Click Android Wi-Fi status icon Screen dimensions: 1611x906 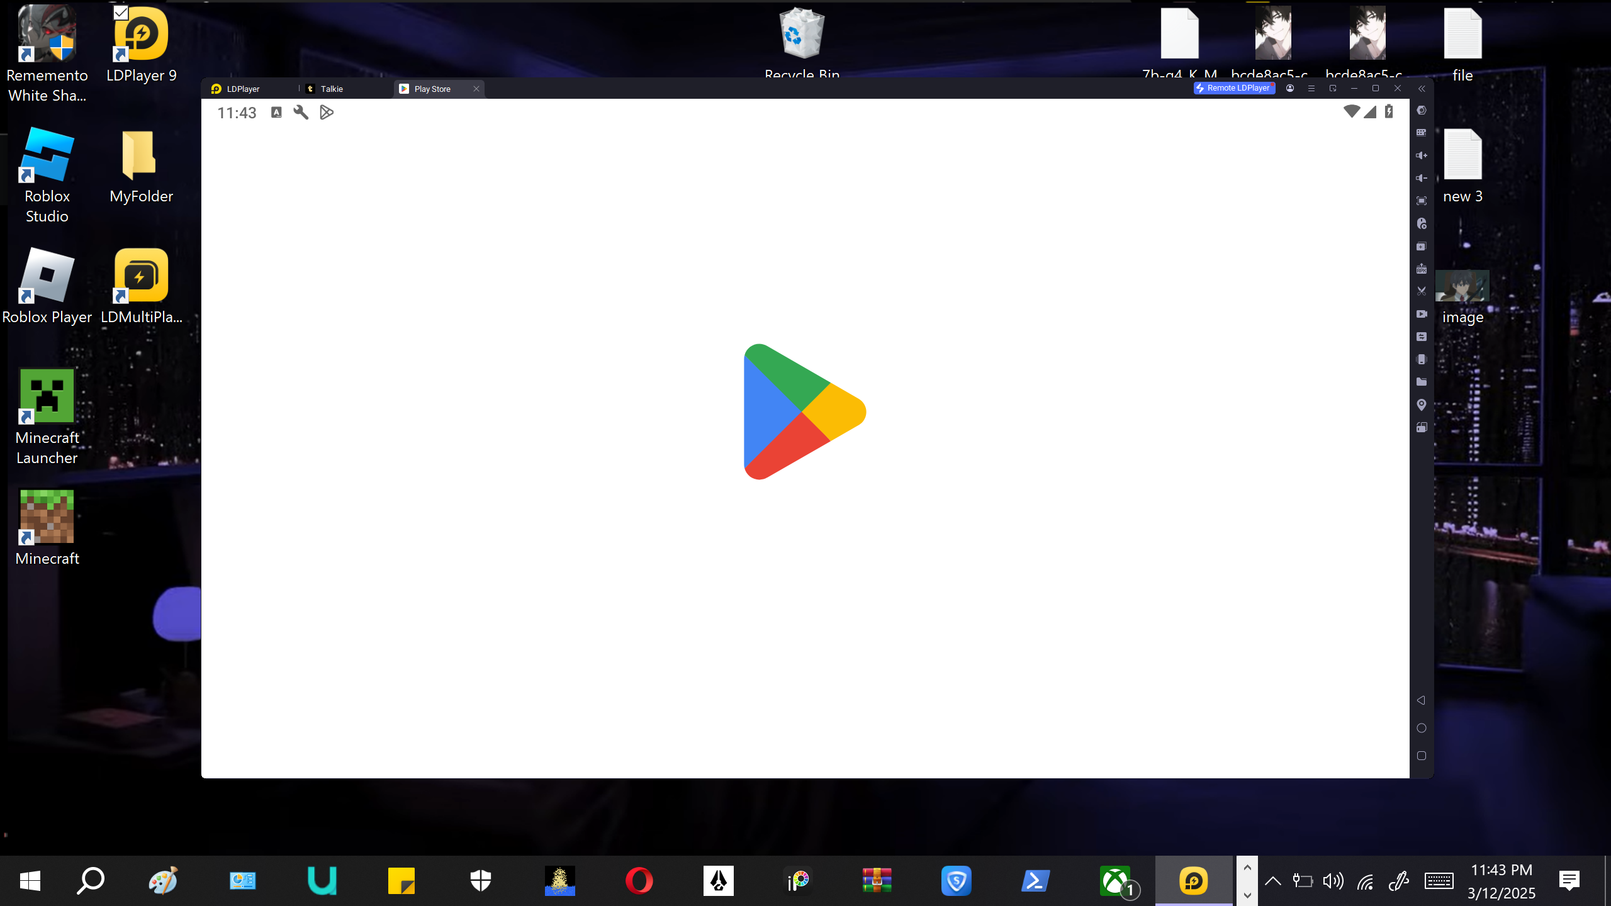coord(1351,112)
